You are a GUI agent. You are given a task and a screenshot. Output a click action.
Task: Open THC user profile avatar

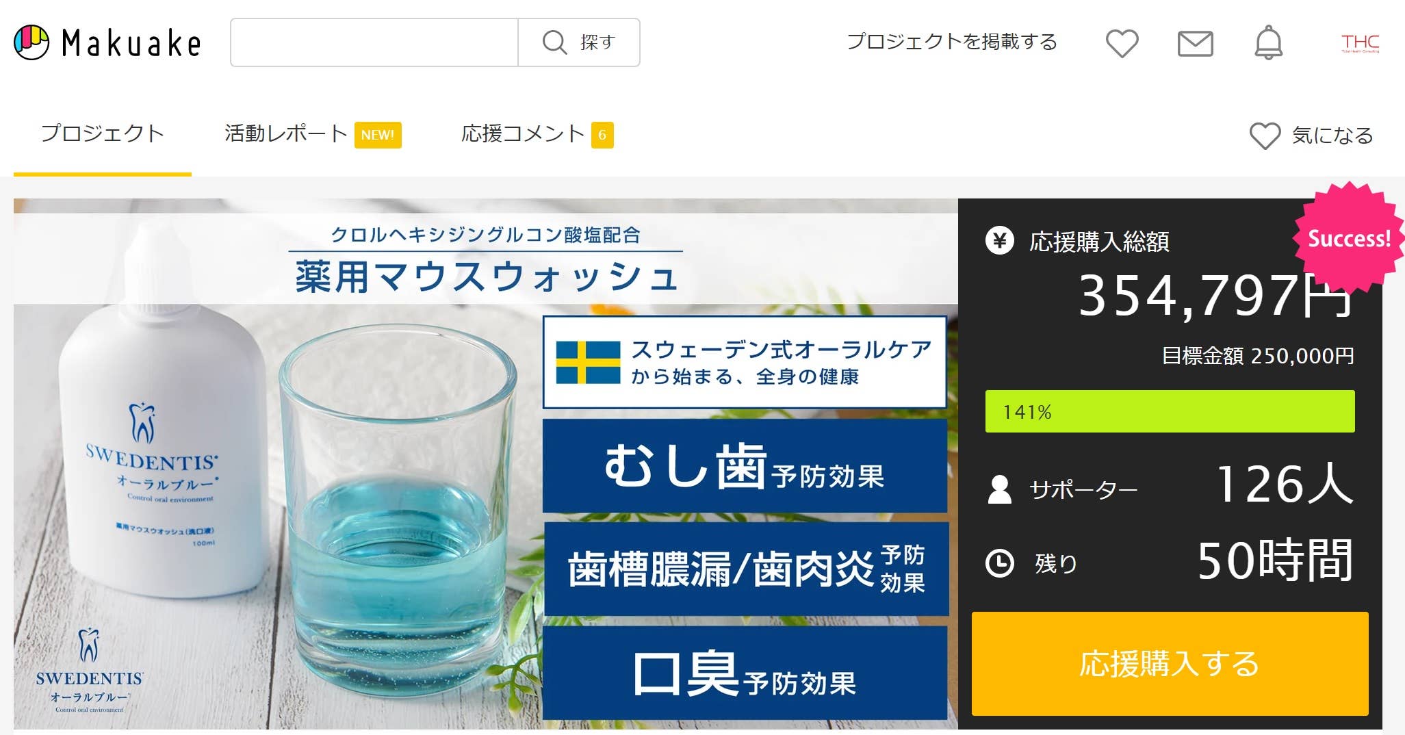1360,43
